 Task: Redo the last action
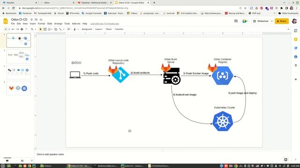pyautogui.click(x=17, y=29)
